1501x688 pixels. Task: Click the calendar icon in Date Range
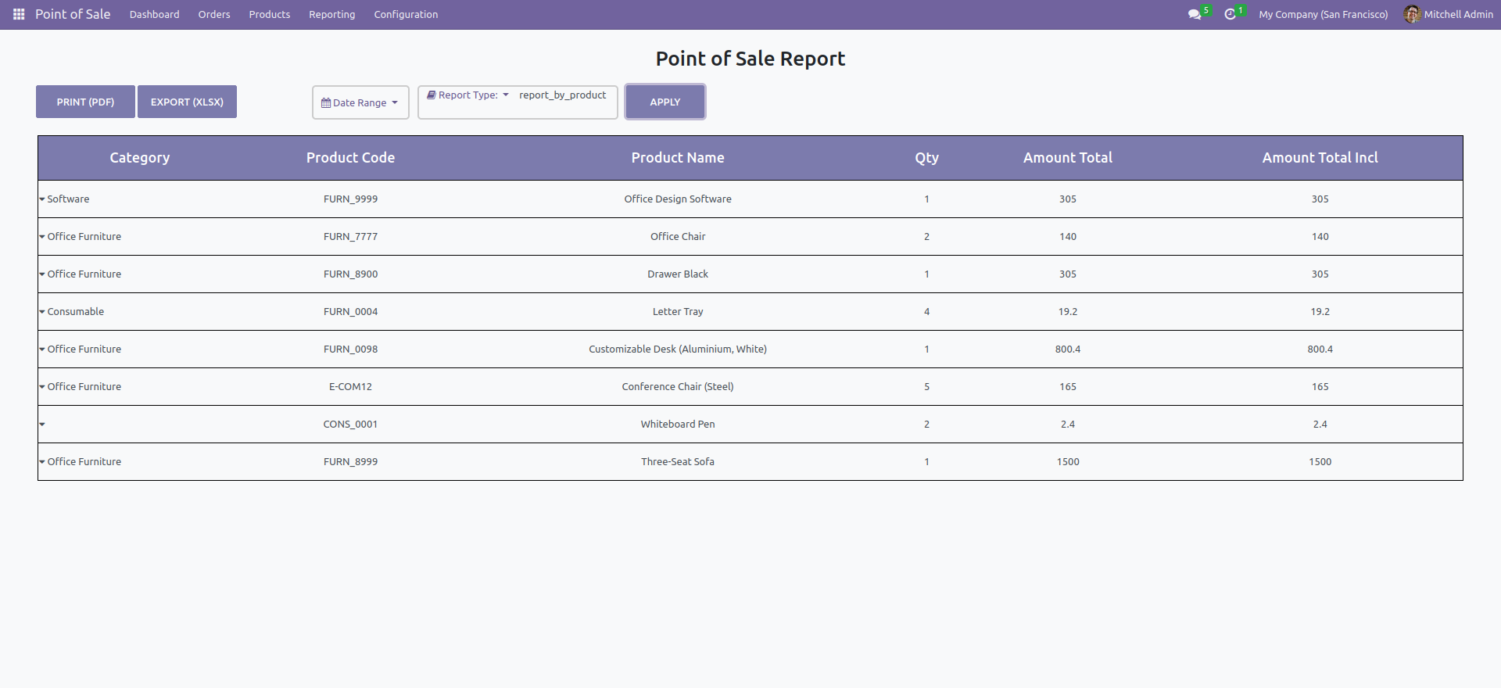pyautogui.click(x=326, y=103)
